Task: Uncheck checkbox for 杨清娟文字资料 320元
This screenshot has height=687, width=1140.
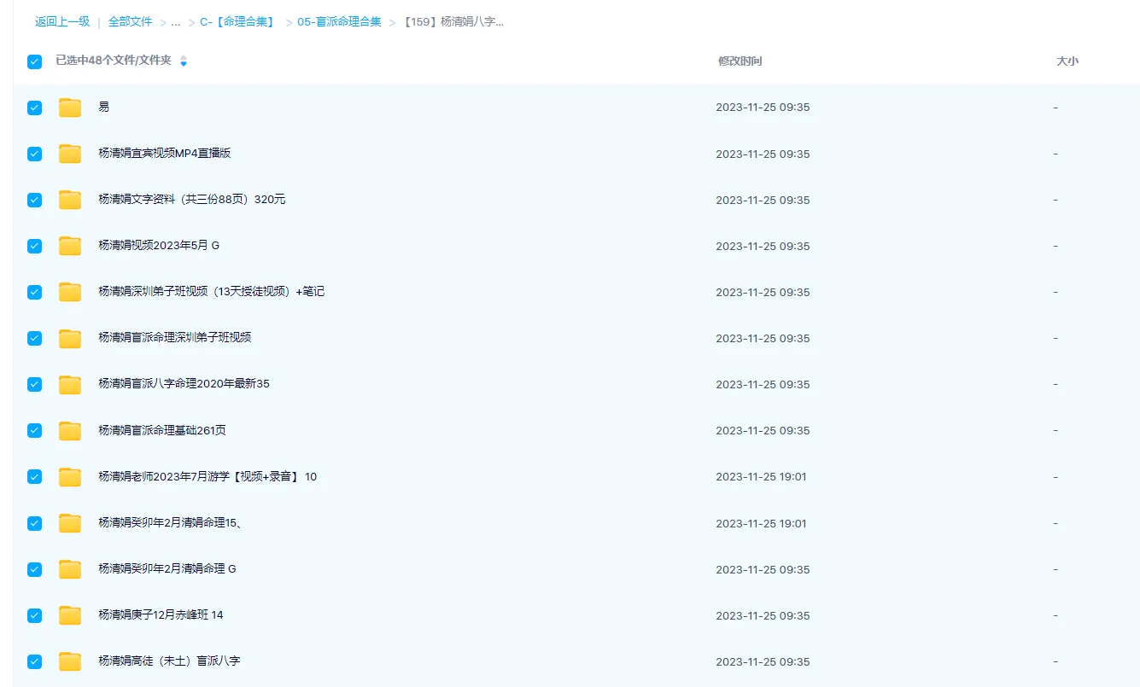Action: coord(34,200)
